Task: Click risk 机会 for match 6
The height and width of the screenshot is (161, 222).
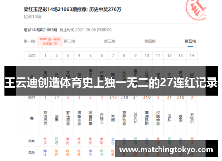Action: (101, 153)
